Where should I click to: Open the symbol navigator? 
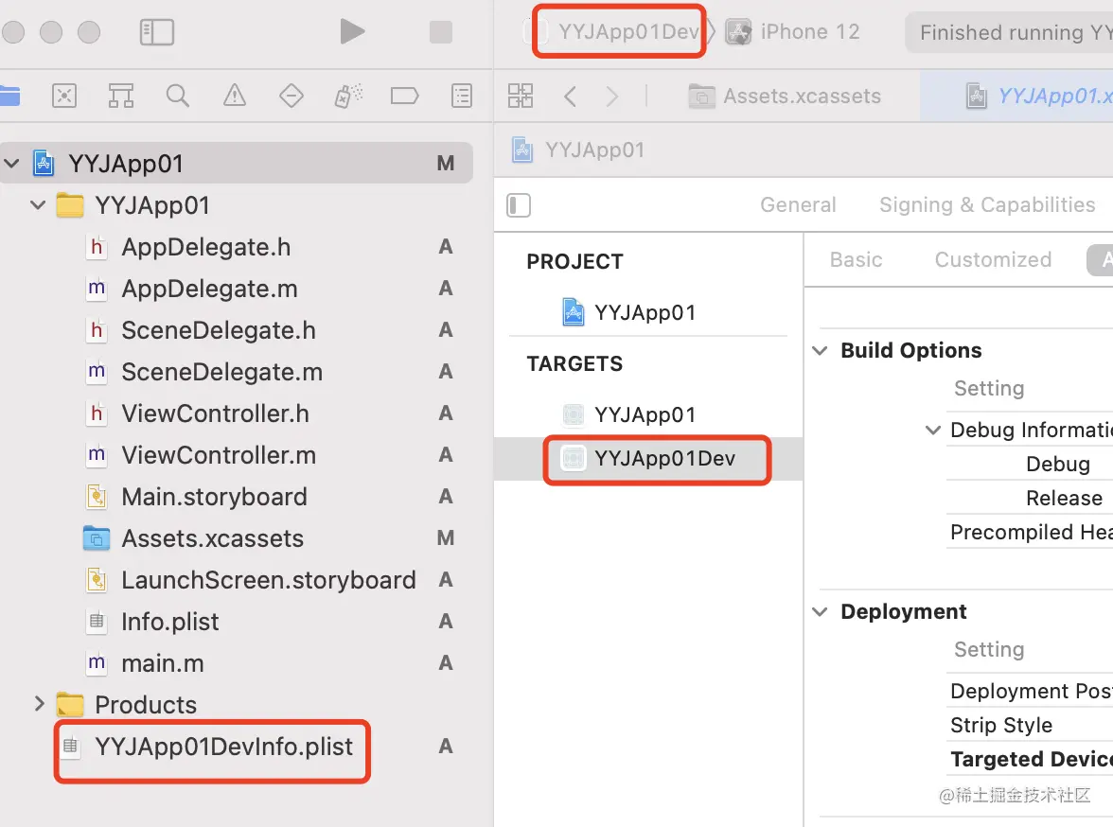[x=120, y=96]
